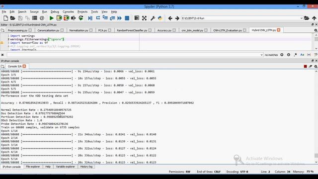Run the current cell icon
318x179 pixels.
pos(59,18)
